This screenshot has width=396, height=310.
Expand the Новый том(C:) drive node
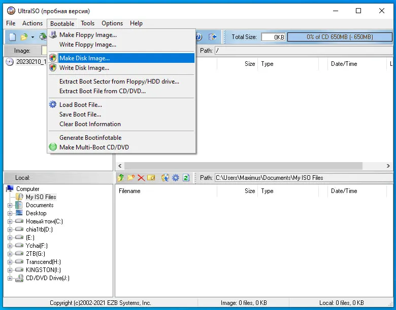click(10, 221)
